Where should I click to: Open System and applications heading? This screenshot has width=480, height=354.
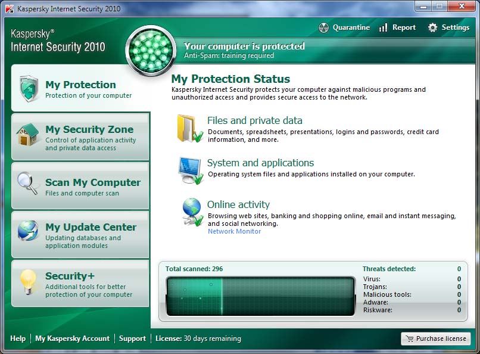coord(260,163)
